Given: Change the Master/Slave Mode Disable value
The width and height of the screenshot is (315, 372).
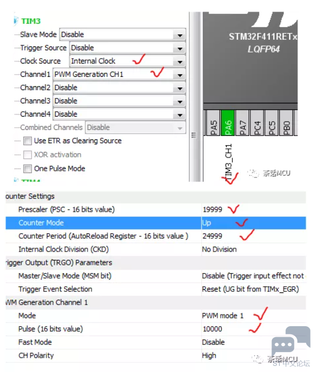Looking at the screenshot, I should click(x=253, y=276).
